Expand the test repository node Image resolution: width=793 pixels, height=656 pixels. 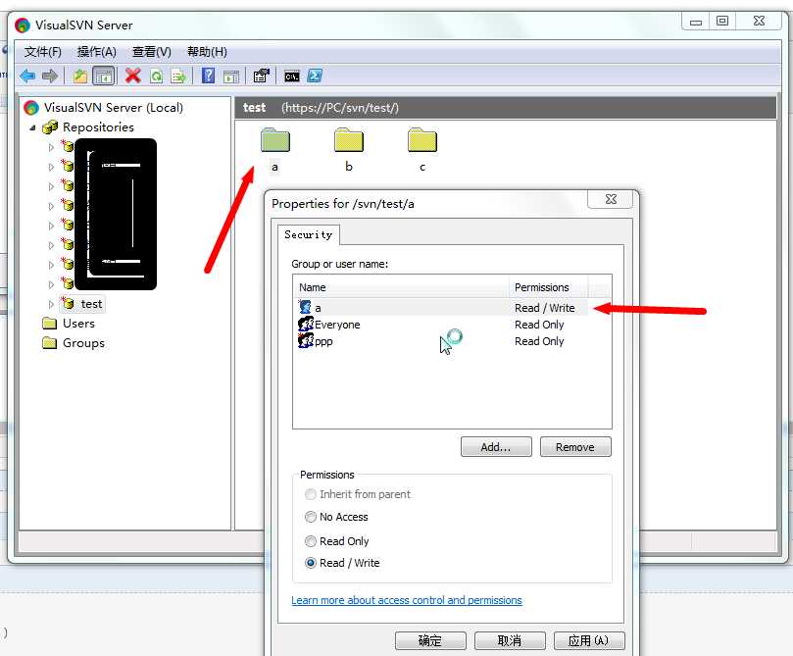(x=51, y=304)
